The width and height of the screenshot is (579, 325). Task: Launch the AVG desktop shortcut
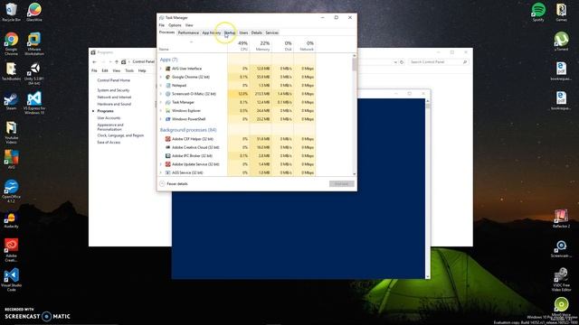click(11, 159)
